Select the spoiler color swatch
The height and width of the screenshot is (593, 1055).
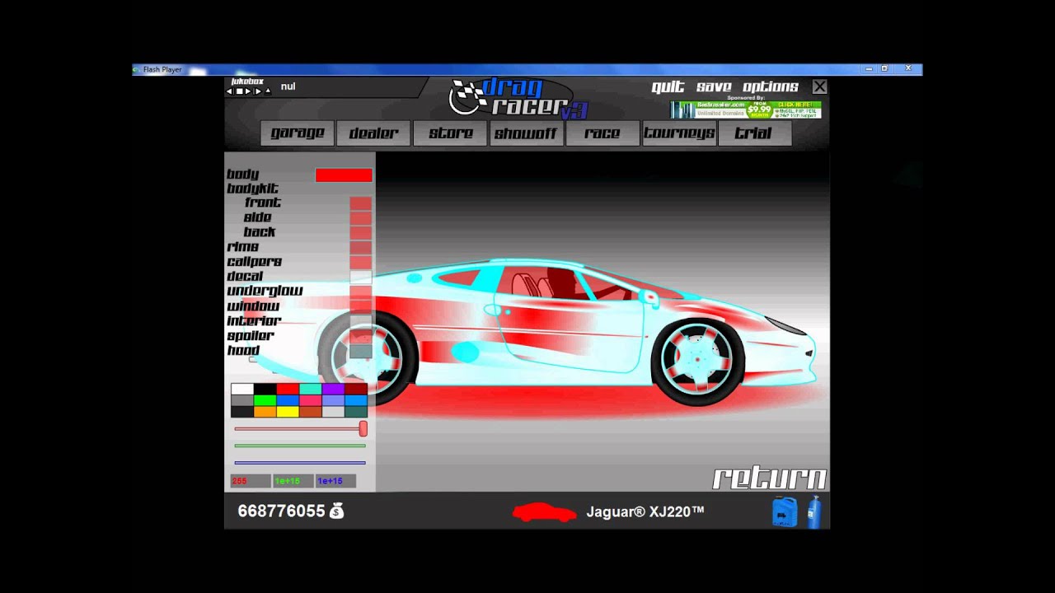pos(361,337)
